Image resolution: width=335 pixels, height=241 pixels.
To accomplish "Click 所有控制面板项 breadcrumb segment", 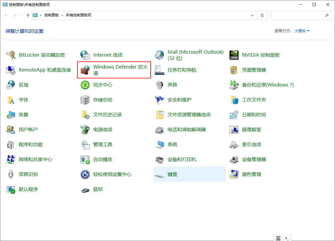I will (78, 15).
